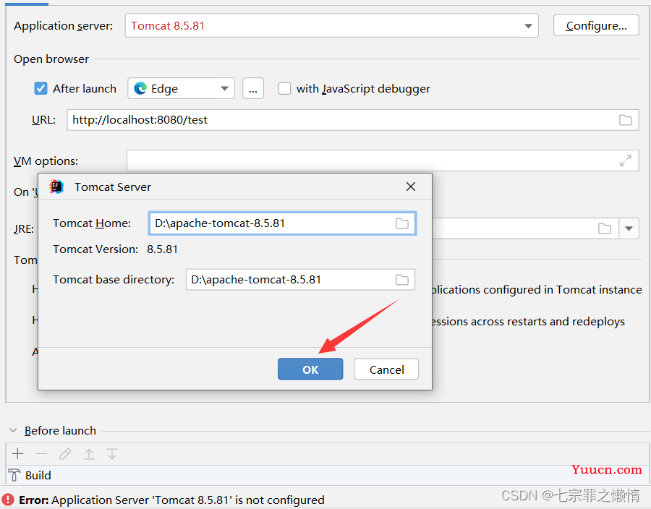Click the Configure... button
Screen dimensions: 651x509
coord(596,26)
